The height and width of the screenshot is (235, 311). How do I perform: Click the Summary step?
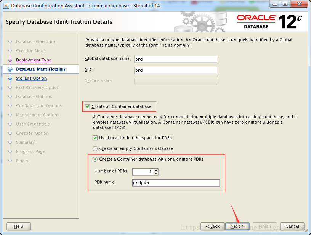pyautogui.click(x=26, y=142)
